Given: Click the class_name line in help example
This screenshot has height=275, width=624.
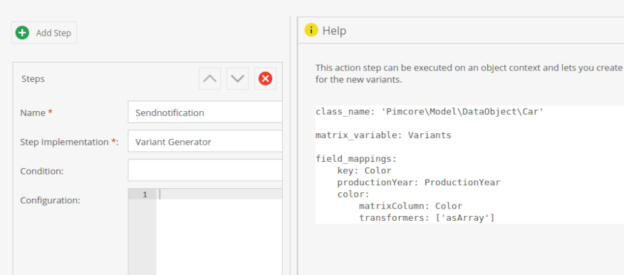Looking at the screenshot, I should click(x=430, y=112).
